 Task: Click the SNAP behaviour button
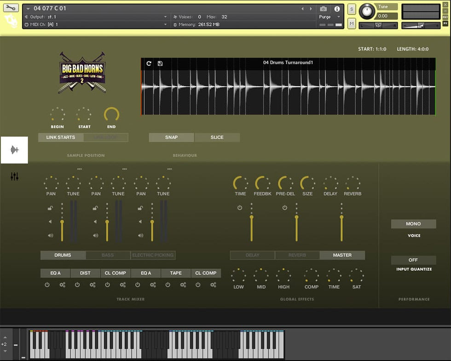[x=171, y=137]
